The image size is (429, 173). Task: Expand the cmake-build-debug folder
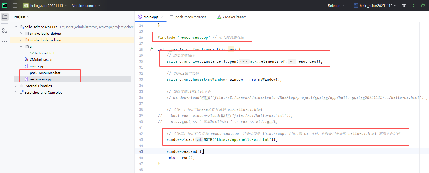pyautogui.click(x=21, y=33)
